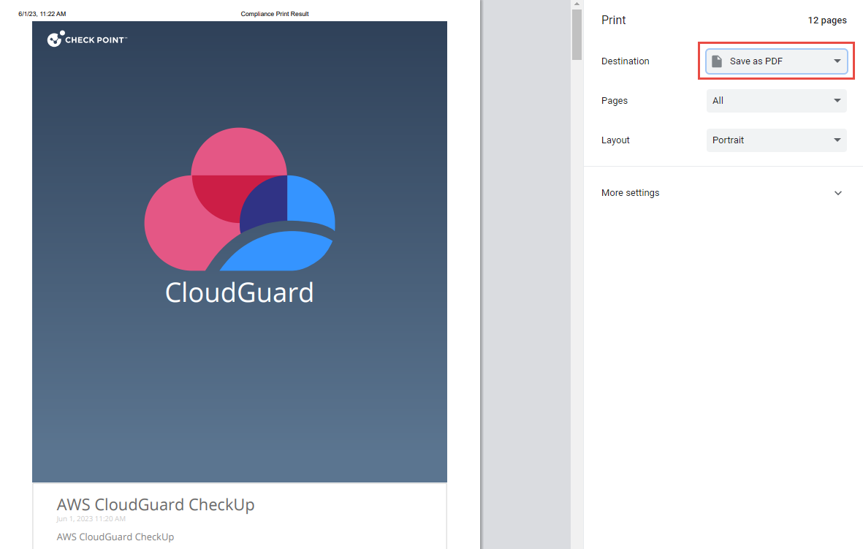Click the Layout dropdown arrow
Viewport: 863px width, 549px height.
(837, 140)
